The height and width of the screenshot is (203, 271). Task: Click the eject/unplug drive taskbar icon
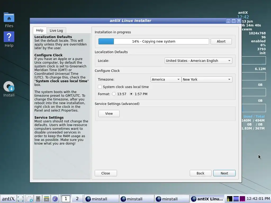tap(38, 199)
